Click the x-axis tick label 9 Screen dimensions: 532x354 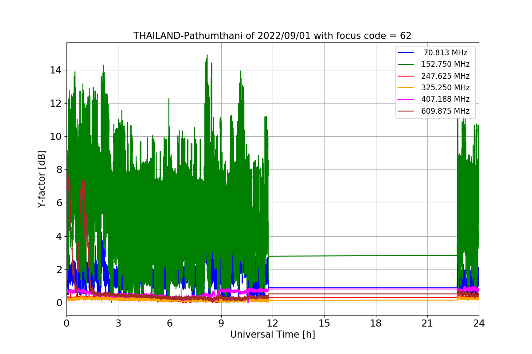pyautogui.click(x=221, y=323)
